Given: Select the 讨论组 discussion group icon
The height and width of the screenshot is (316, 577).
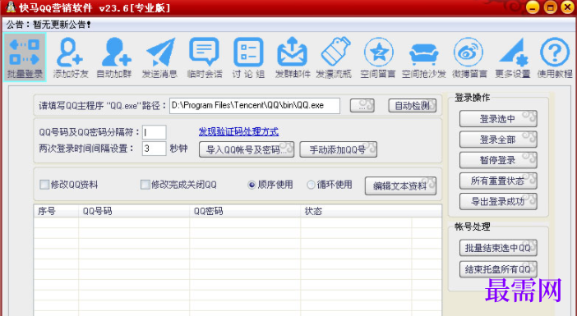Looking at the screenshot, I should [x=248, y=57].
